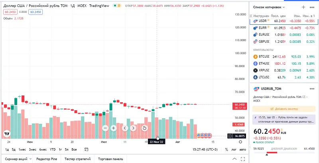Open 'Скринер акций' dropdown arrow
319x163 pixels.
(30, 159)
